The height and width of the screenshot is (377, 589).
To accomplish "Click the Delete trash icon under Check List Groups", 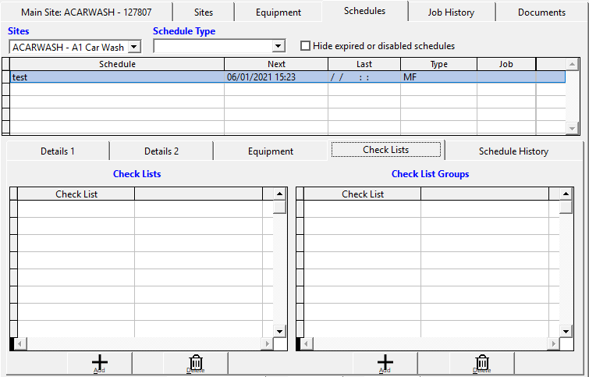I will pyautogui.click(x=483, y=363).
